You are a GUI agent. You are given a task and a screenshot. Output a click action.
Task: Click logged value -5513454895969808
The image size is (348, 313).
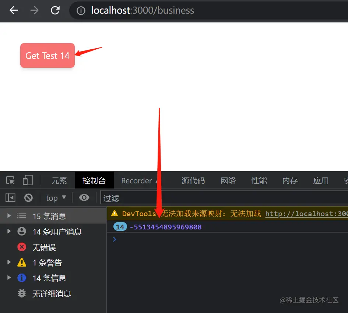pos(166,227)
